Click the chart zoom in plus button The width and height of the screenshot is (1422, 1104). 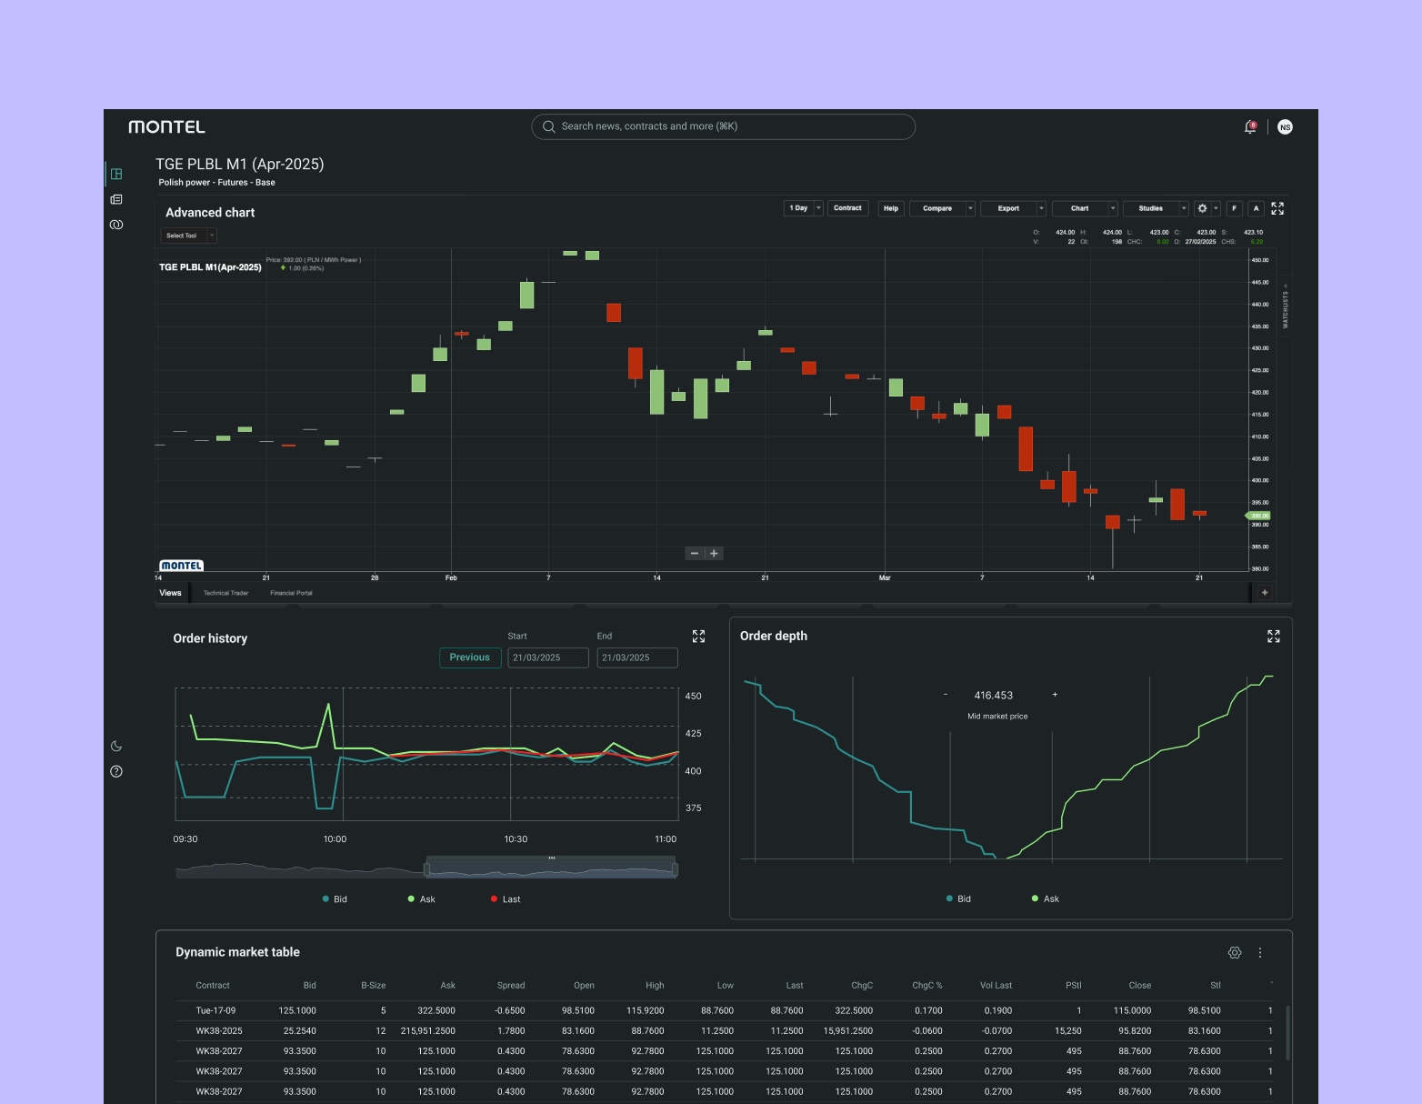[x=714, y=553]
